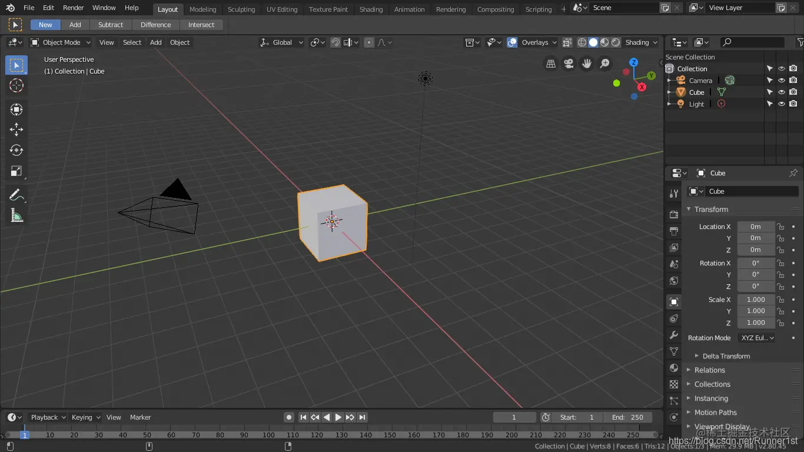The width and height of the screenshot is (804, 452).
Task: Open the Object Mode dropdown
Action: pos(61,42)
